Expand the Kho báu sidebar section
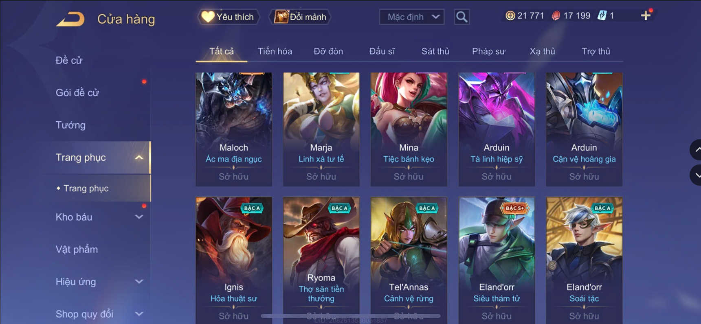The width and height of the screenshot is (701, 324). click(139, 217)
